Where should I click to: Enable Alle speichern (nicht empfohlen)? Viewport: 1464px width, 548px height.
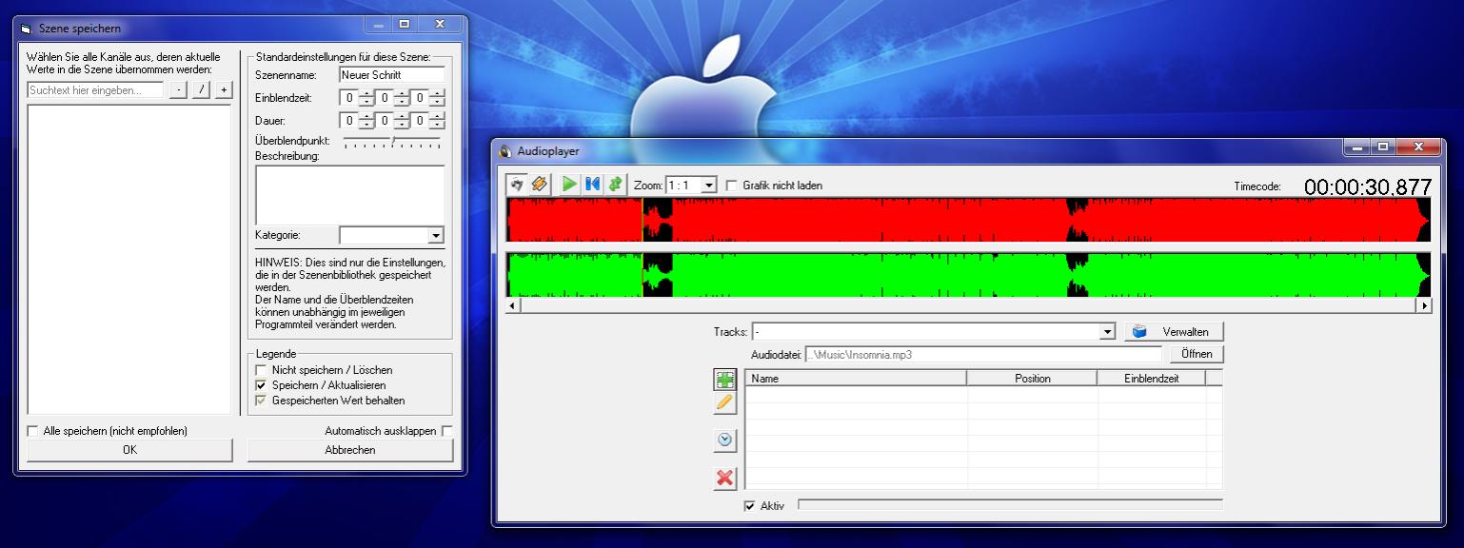(x=33, y=431)
